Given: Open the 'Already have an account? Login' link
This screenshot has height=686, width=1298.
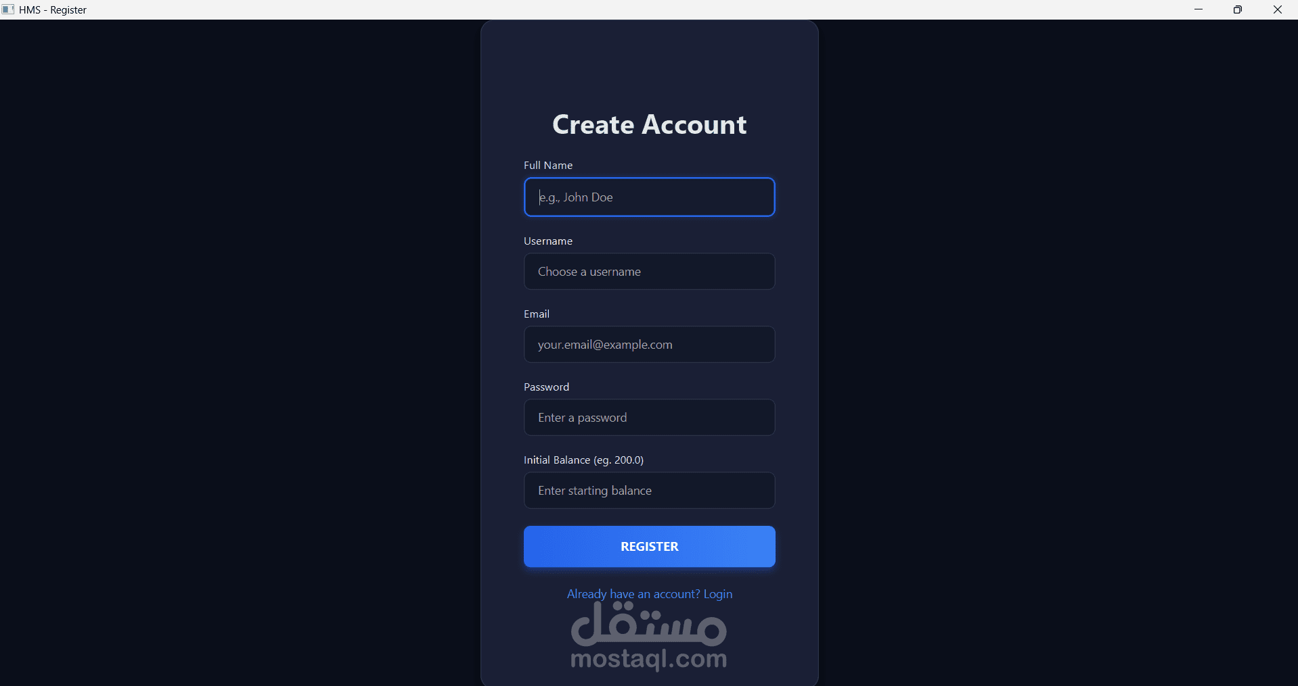Looking at the screenshot, I should click(x=650, y=594).
